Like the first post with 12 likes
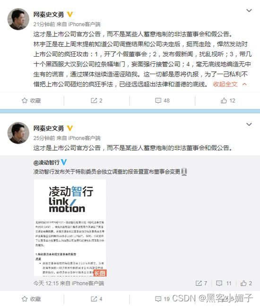260x307 pixels. point(228,101)
